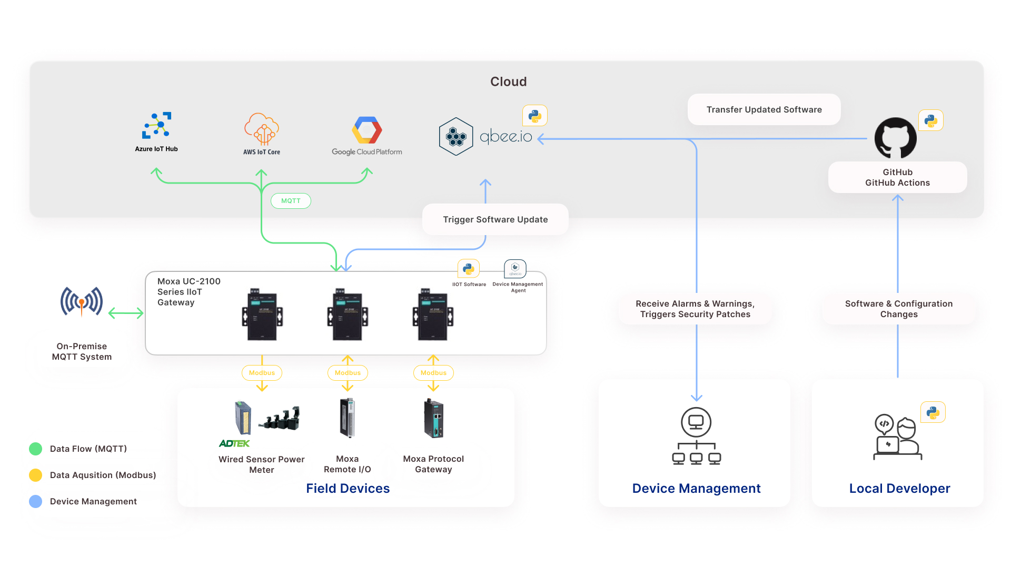Click the Device Management network icon
1011x568 pixels.
tap(696, 436)
